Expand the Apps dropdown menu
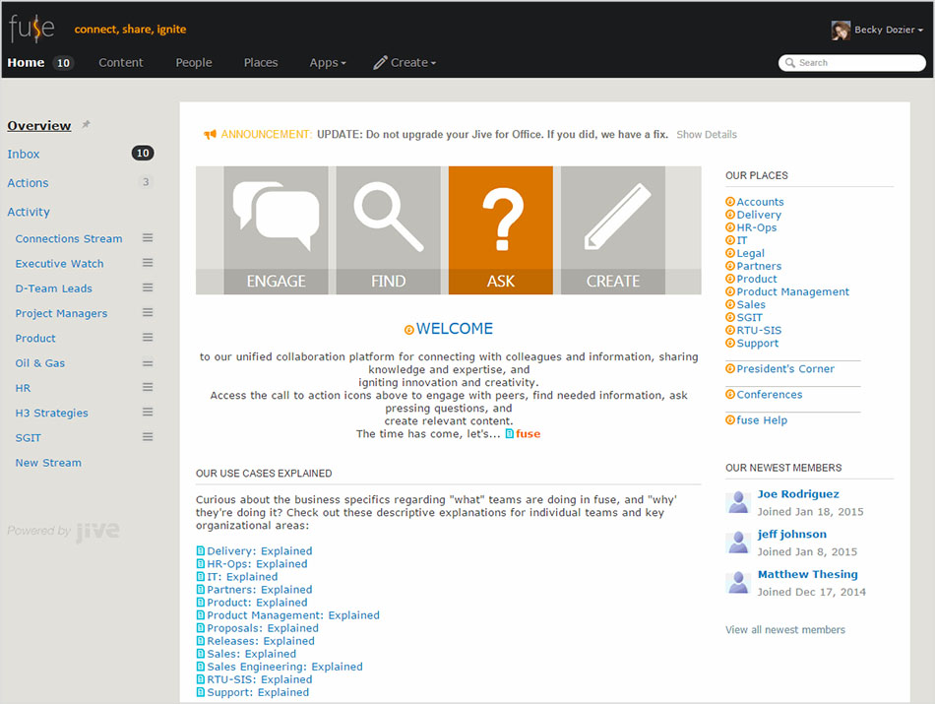This screenshot has height=704, width=935. click(328, 63)
